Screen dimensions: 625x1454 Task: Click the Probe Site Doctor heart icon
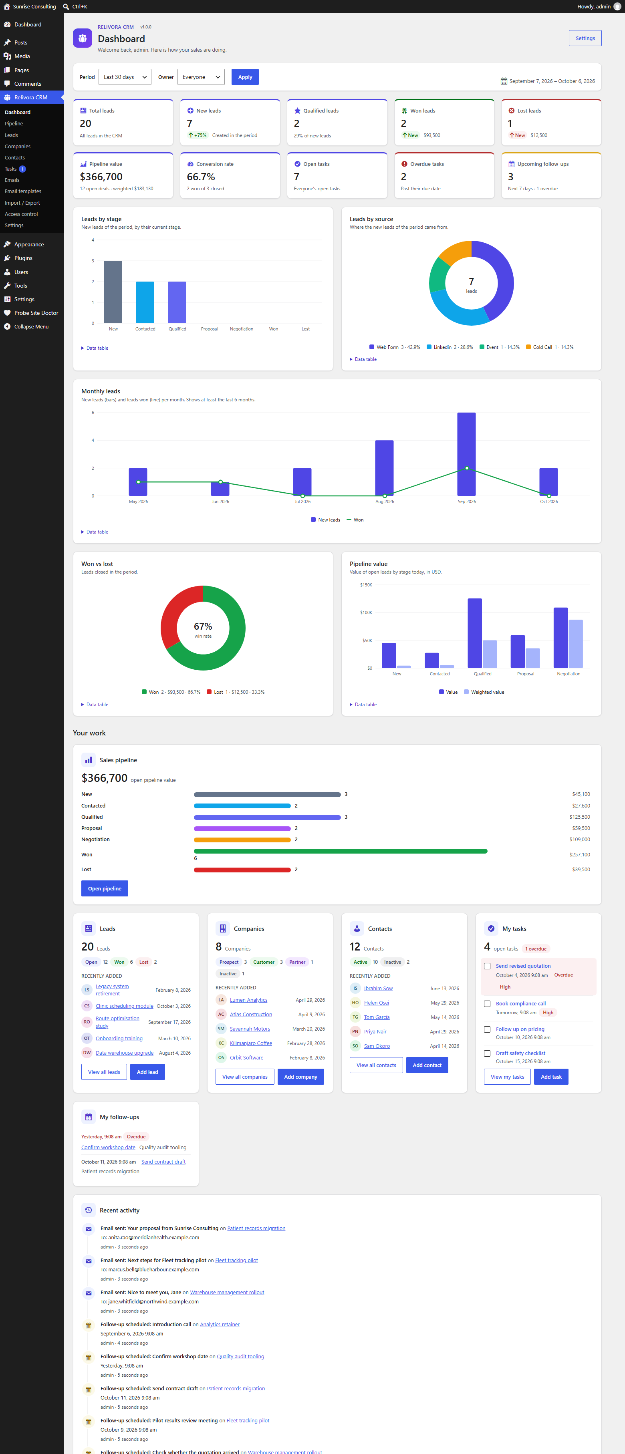[7, 313]
